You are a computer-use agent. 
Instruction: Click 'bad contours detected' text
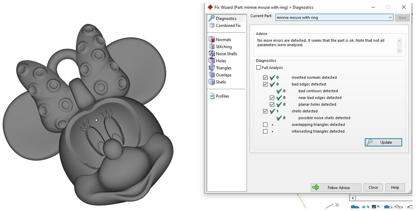(x=318, y=91)
